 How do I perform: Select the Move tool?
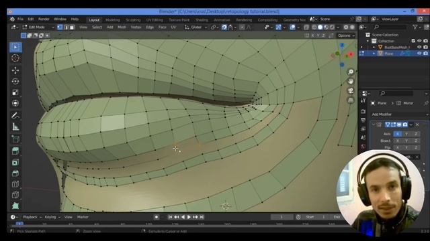15,70
